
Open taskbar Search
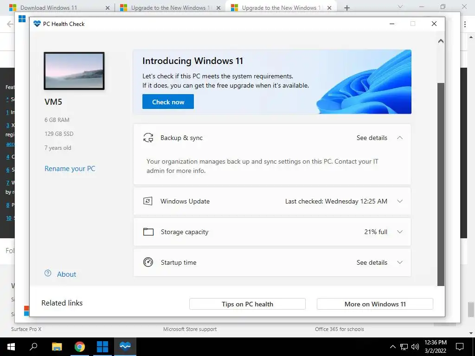click(x=33, y=346)
